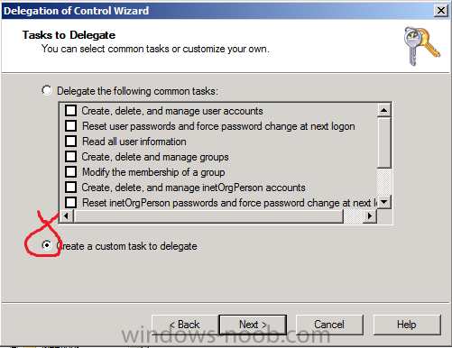Select 'Create a custom task to delegate'
This screenshot has width=452, height=348.
47,245
